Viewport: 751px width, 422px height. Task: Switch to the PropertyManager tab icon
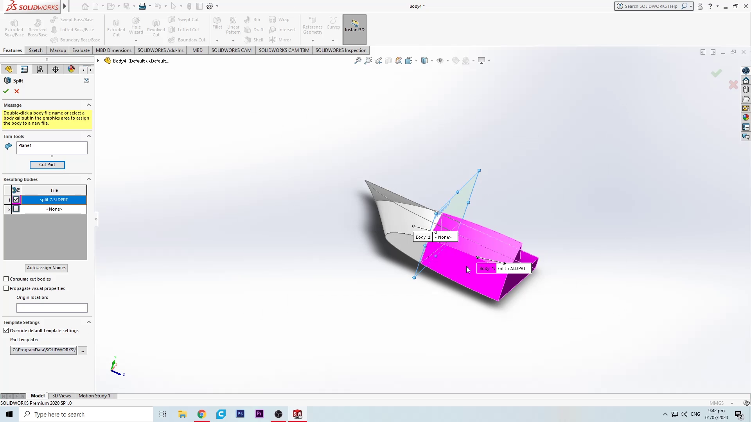[24, 69]
